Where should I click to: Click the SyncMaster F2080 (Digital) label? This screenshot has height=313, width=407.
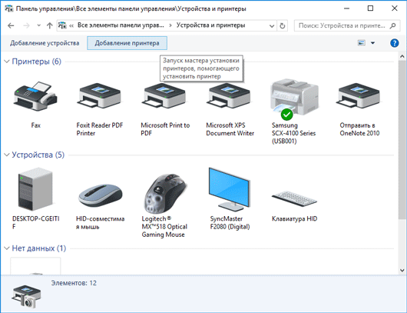click(x=230, y=222)
